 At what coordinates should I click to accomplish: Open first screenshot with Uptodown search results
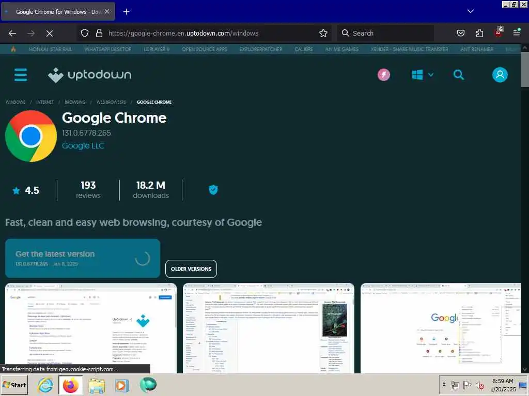[x=91, y=328]
